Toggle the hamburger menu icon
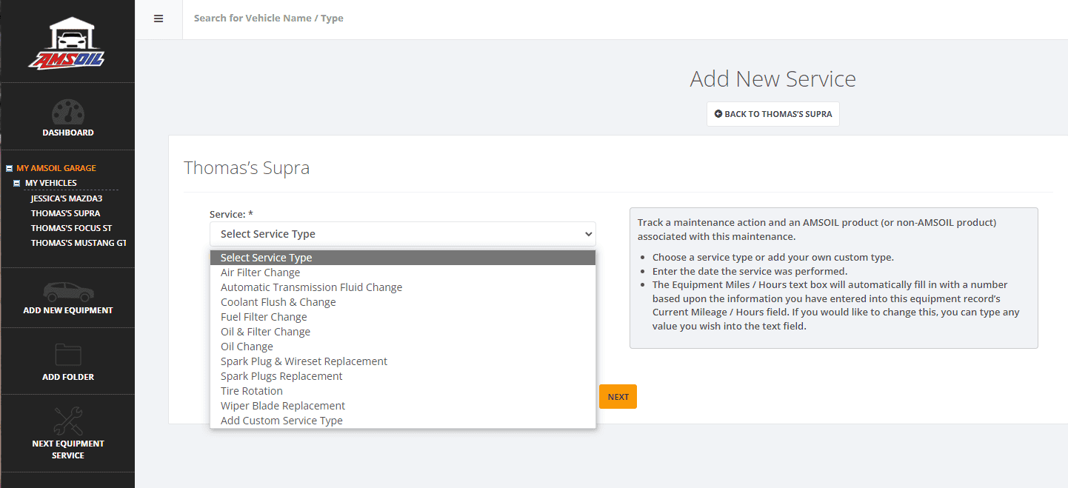1068x488 pixels. click(158, 19)
